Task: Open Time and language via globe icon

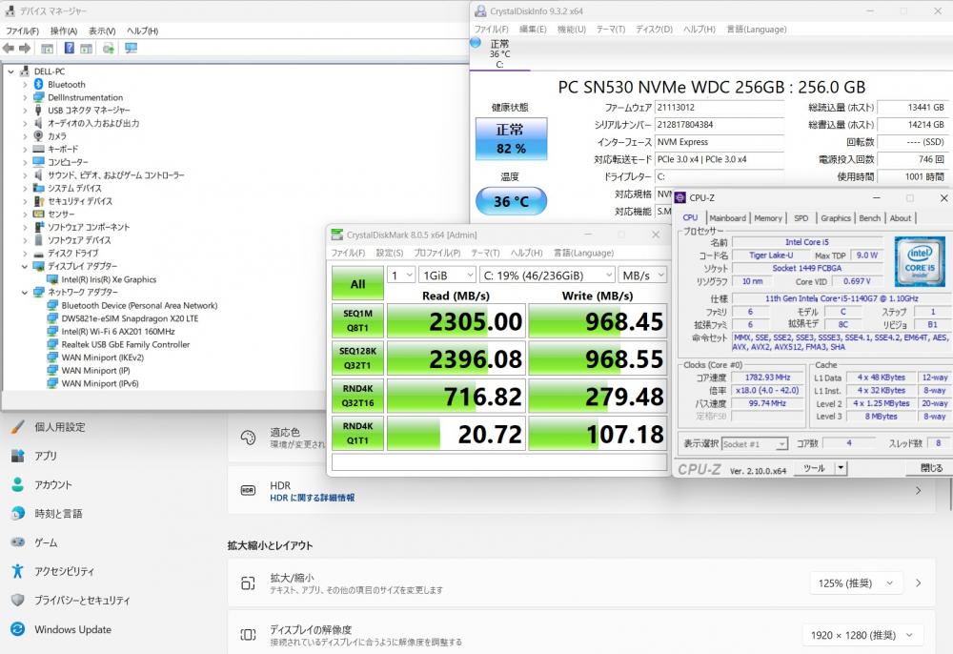Action: (x=17, y=514)
